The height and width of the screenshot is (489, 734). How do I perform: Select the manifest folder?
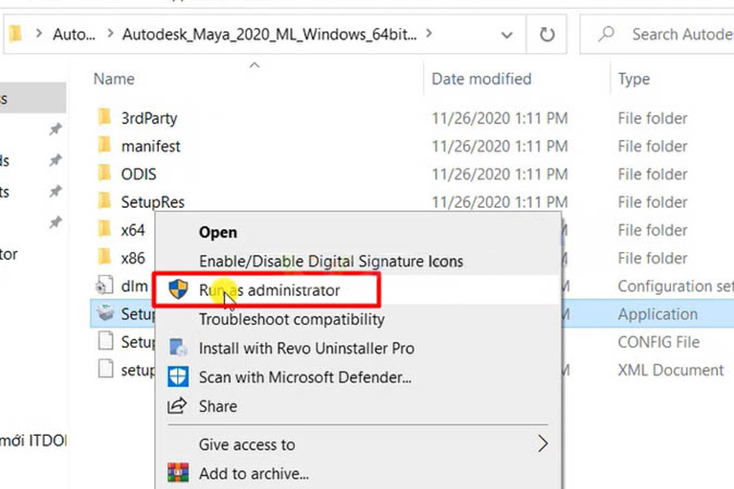pyautogui.click(x=150, y=147)
